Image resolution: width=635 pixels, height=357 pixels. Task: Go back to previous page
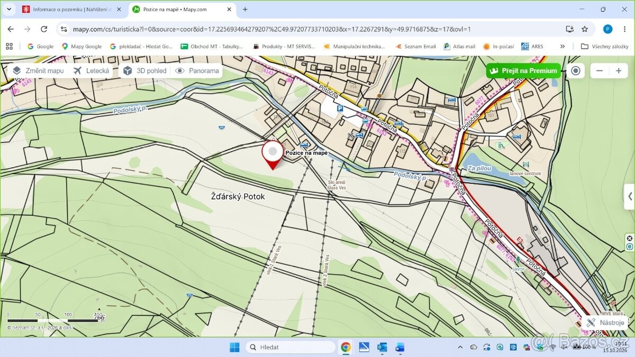[x=11, y=29]
